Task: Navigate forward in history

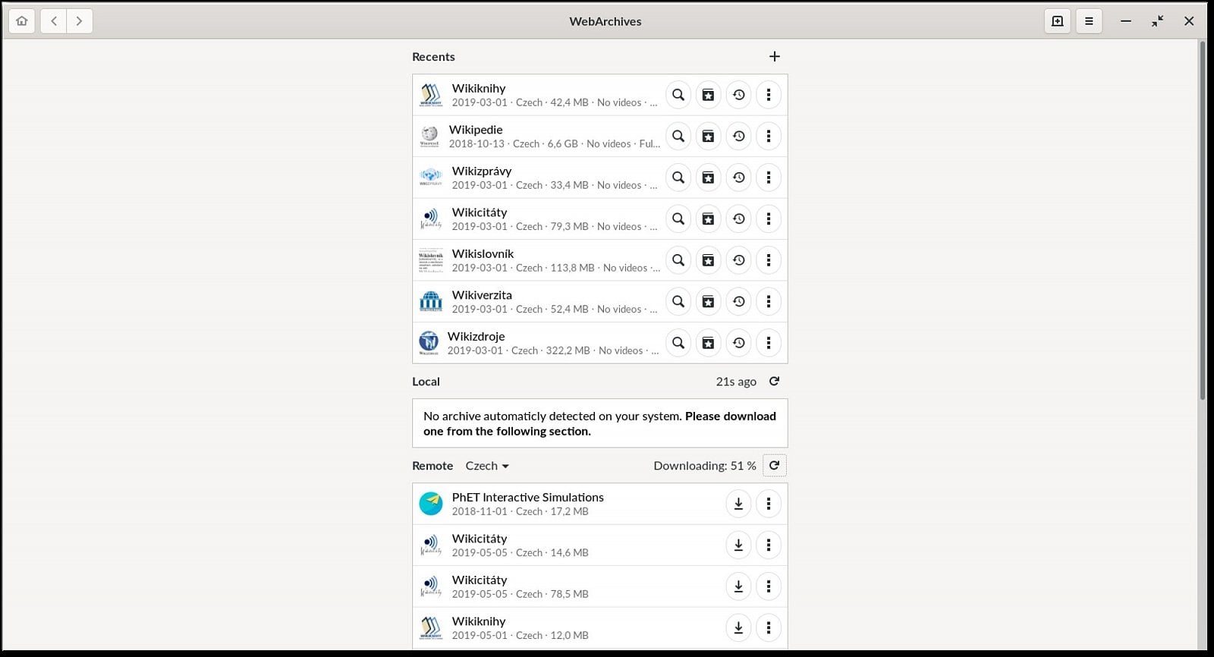Action: 79,21
